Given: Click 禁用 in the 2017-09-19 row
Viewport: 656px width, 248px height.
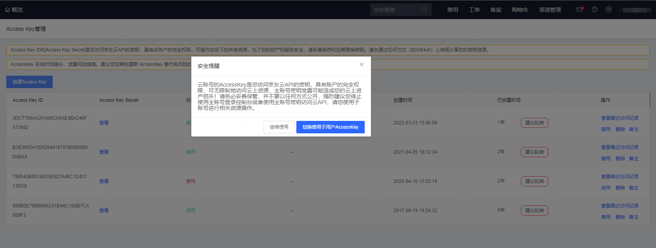Looking at the screenshot, I should [606, 217].
